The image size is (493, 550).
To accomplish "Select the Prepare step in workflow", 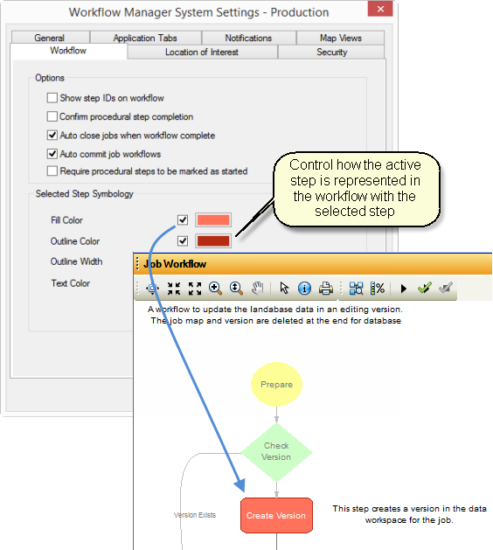I will 276,385.
